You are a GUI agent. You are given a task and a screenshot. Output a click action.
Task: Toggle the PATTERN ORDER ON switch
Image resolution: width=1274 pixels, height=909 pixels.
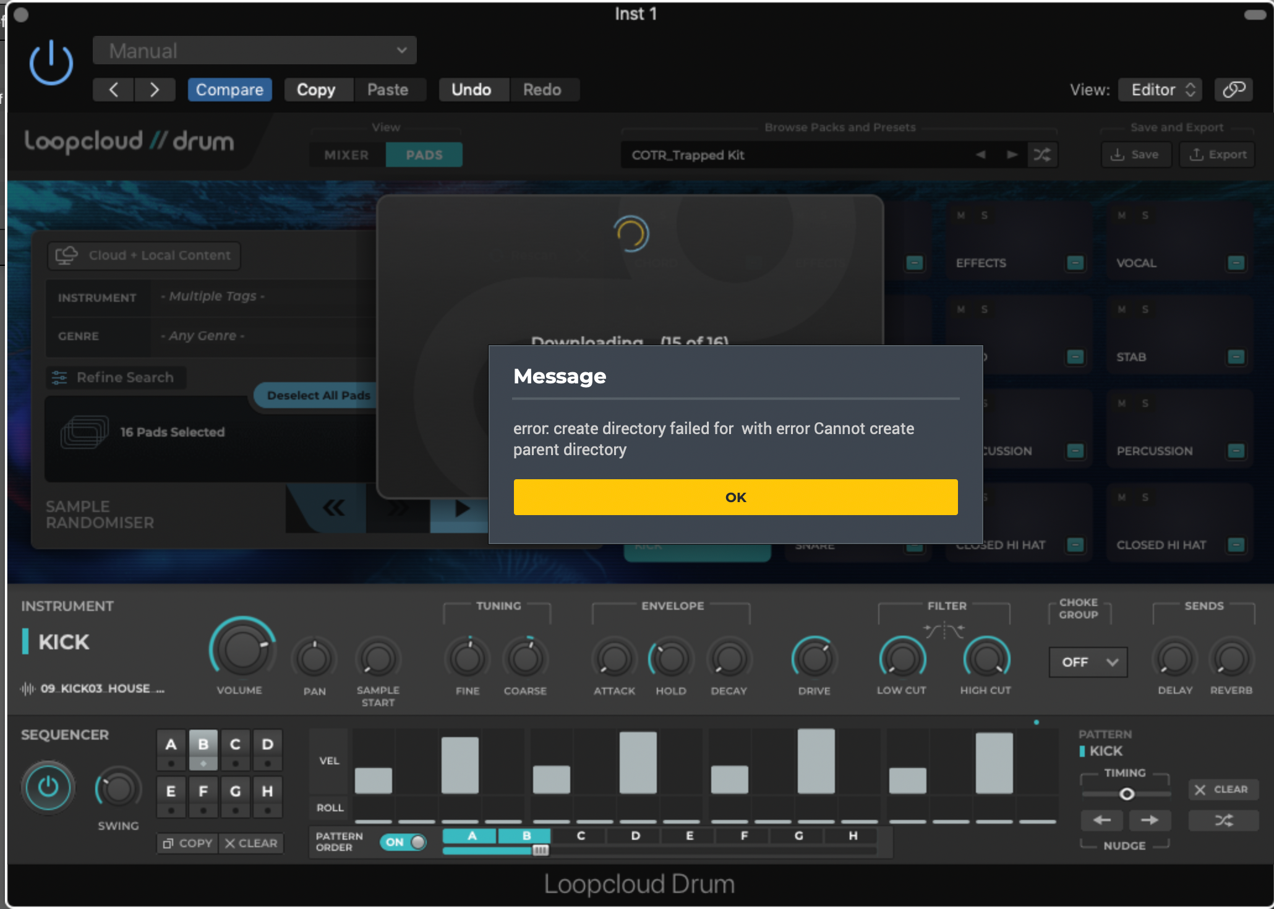click(404, 842)
